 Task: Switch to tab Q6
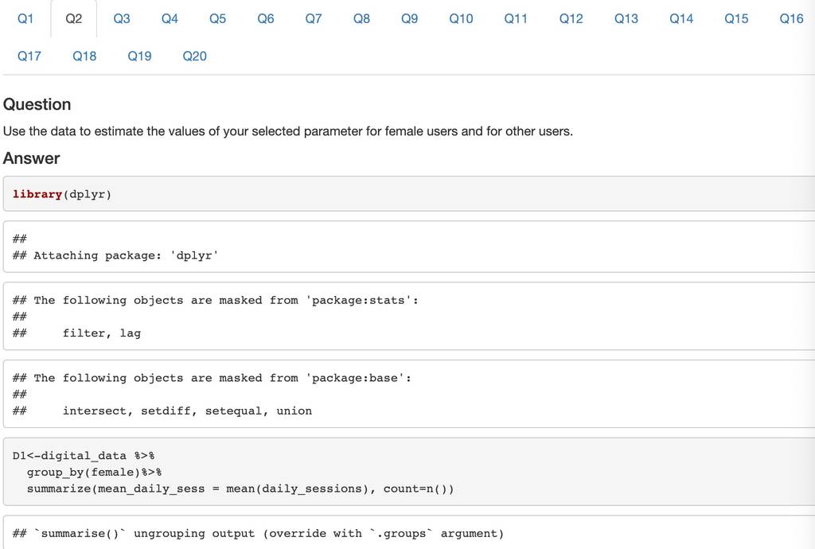(266, 19)
